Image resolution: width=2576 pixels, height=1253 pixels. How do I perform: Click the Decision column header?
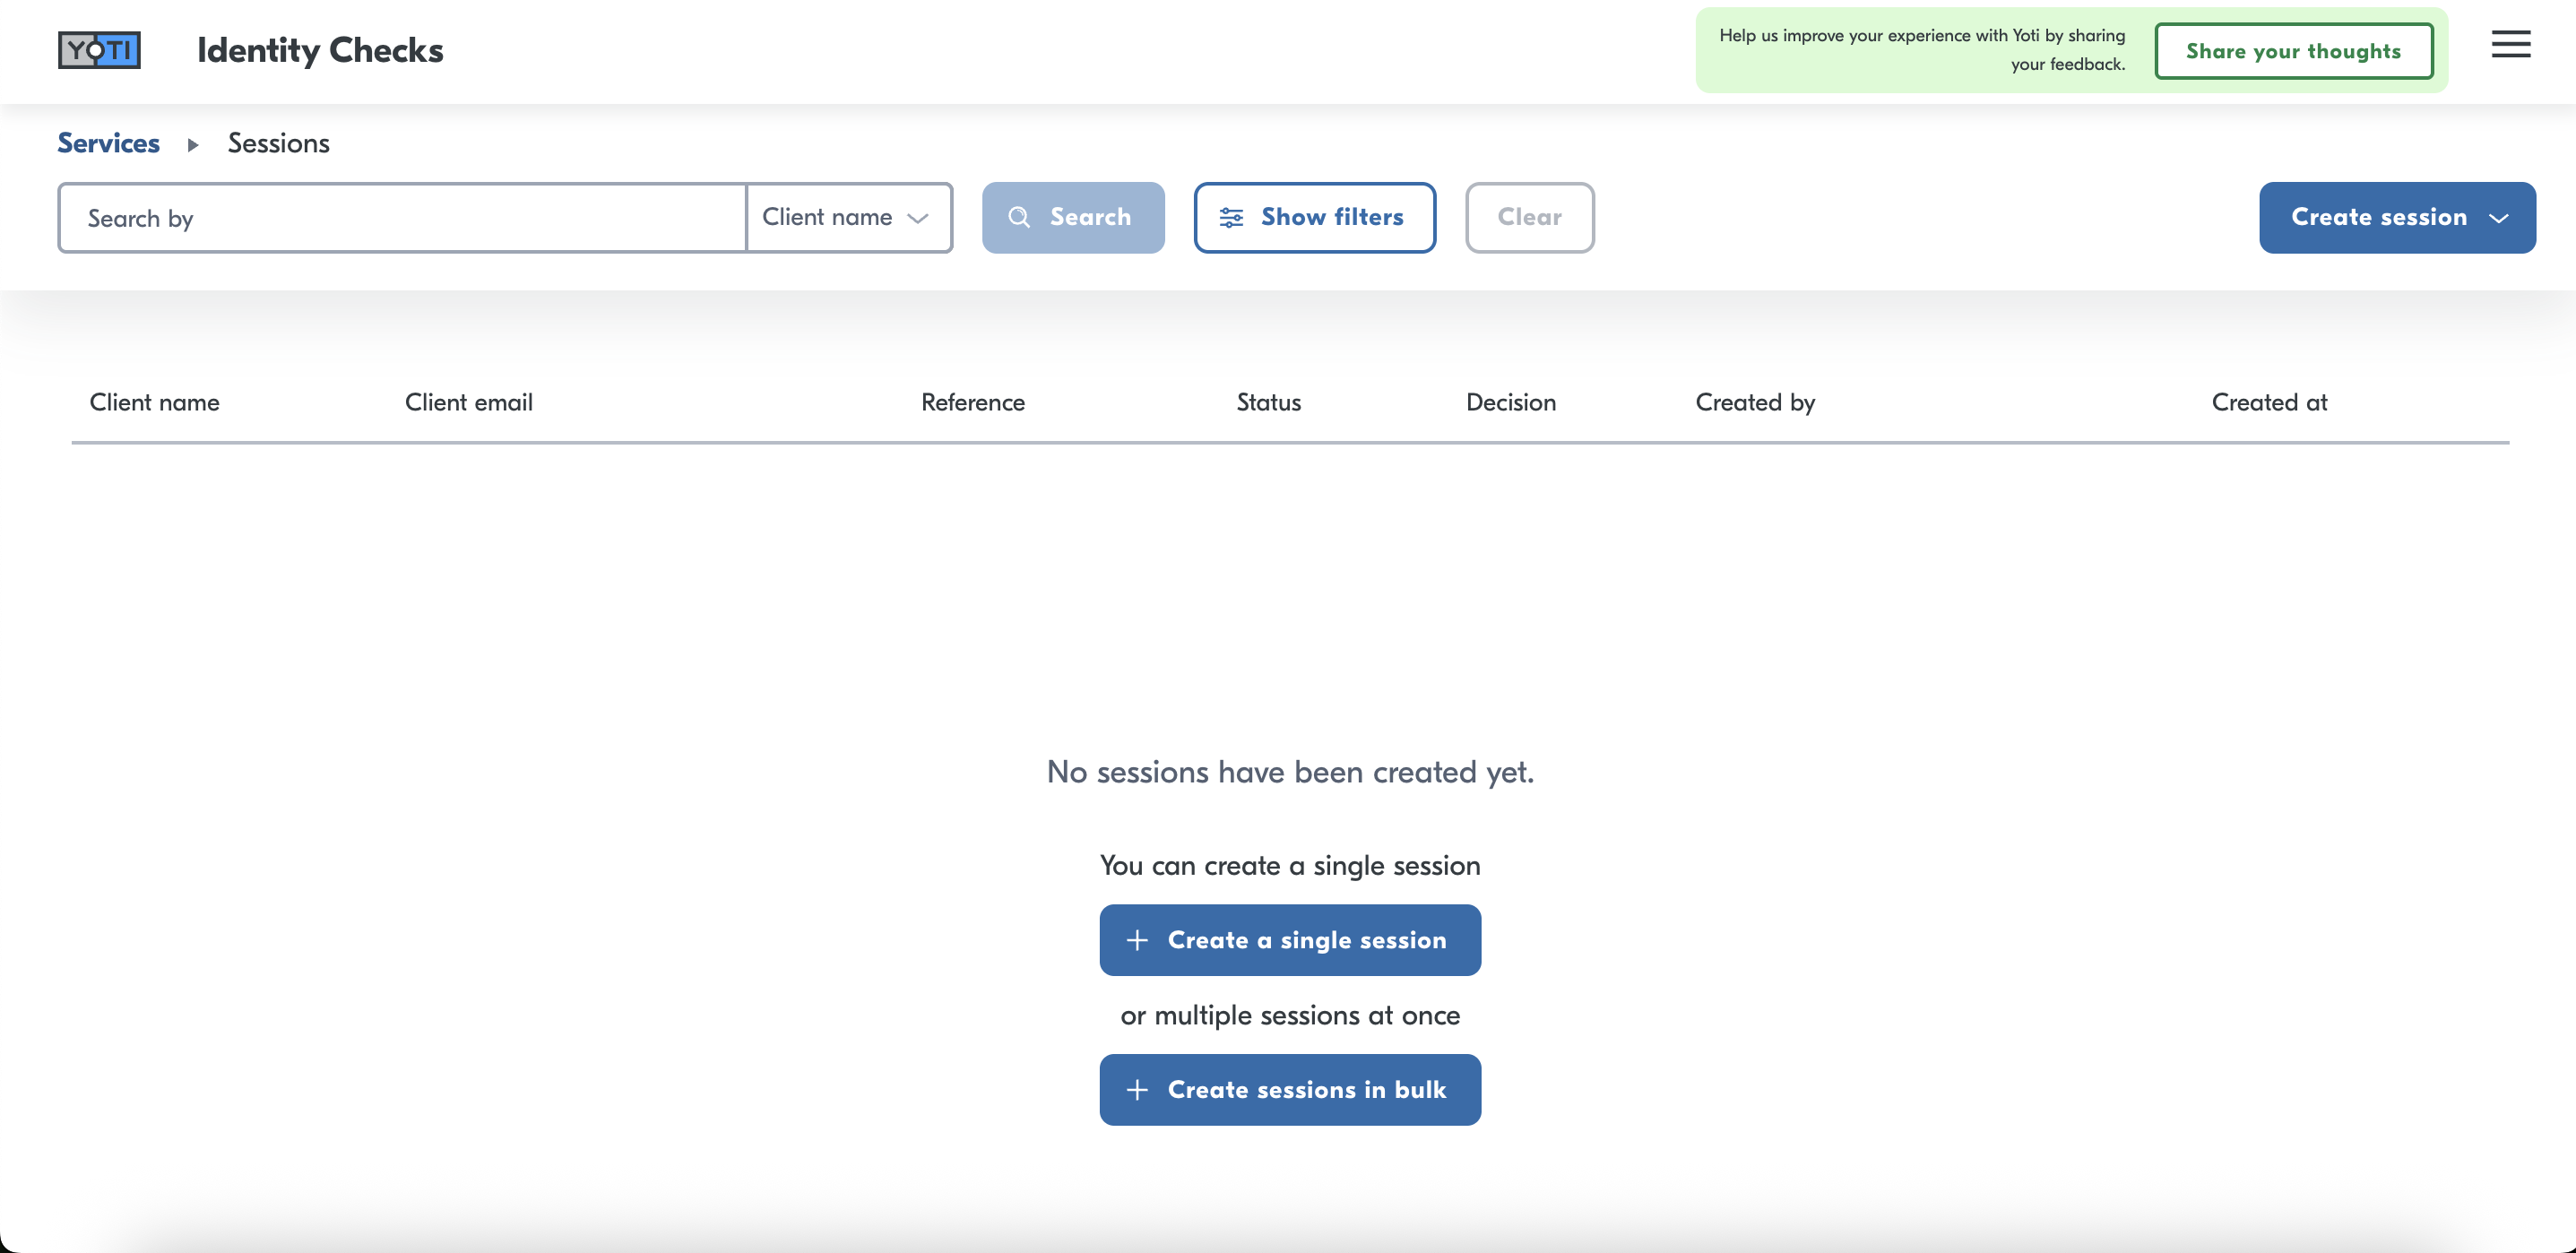tap(1510, 403)
